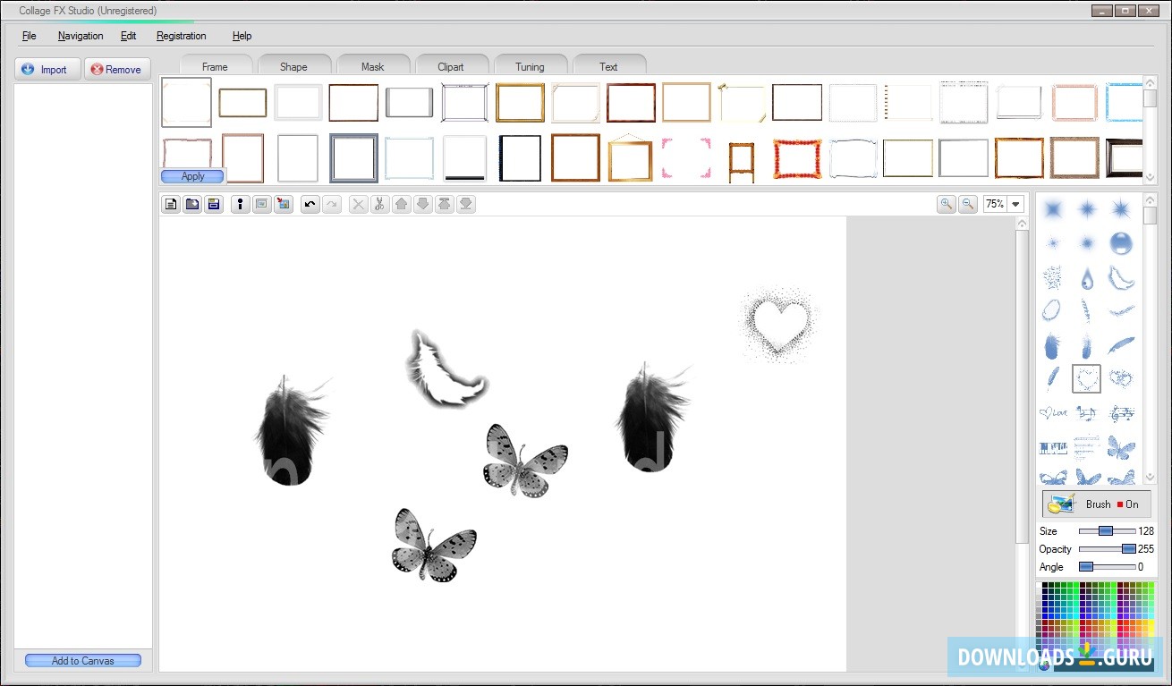Viewport: 1172px width, 686px height.
Task: Click the Zoom In magnifier icon
Action: [947, 204]
